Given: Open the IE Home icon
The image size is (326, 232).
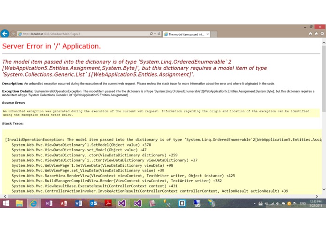Looking at the screenshot, I should 311,34.
